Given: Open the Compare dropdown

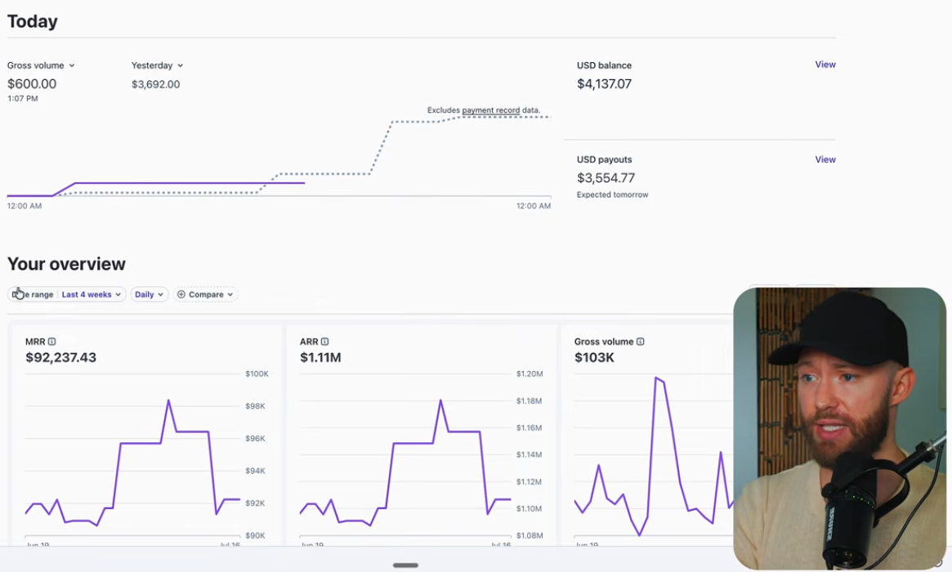Looking at the screenshot, I should pyautogui.click(x=205, y=294).
